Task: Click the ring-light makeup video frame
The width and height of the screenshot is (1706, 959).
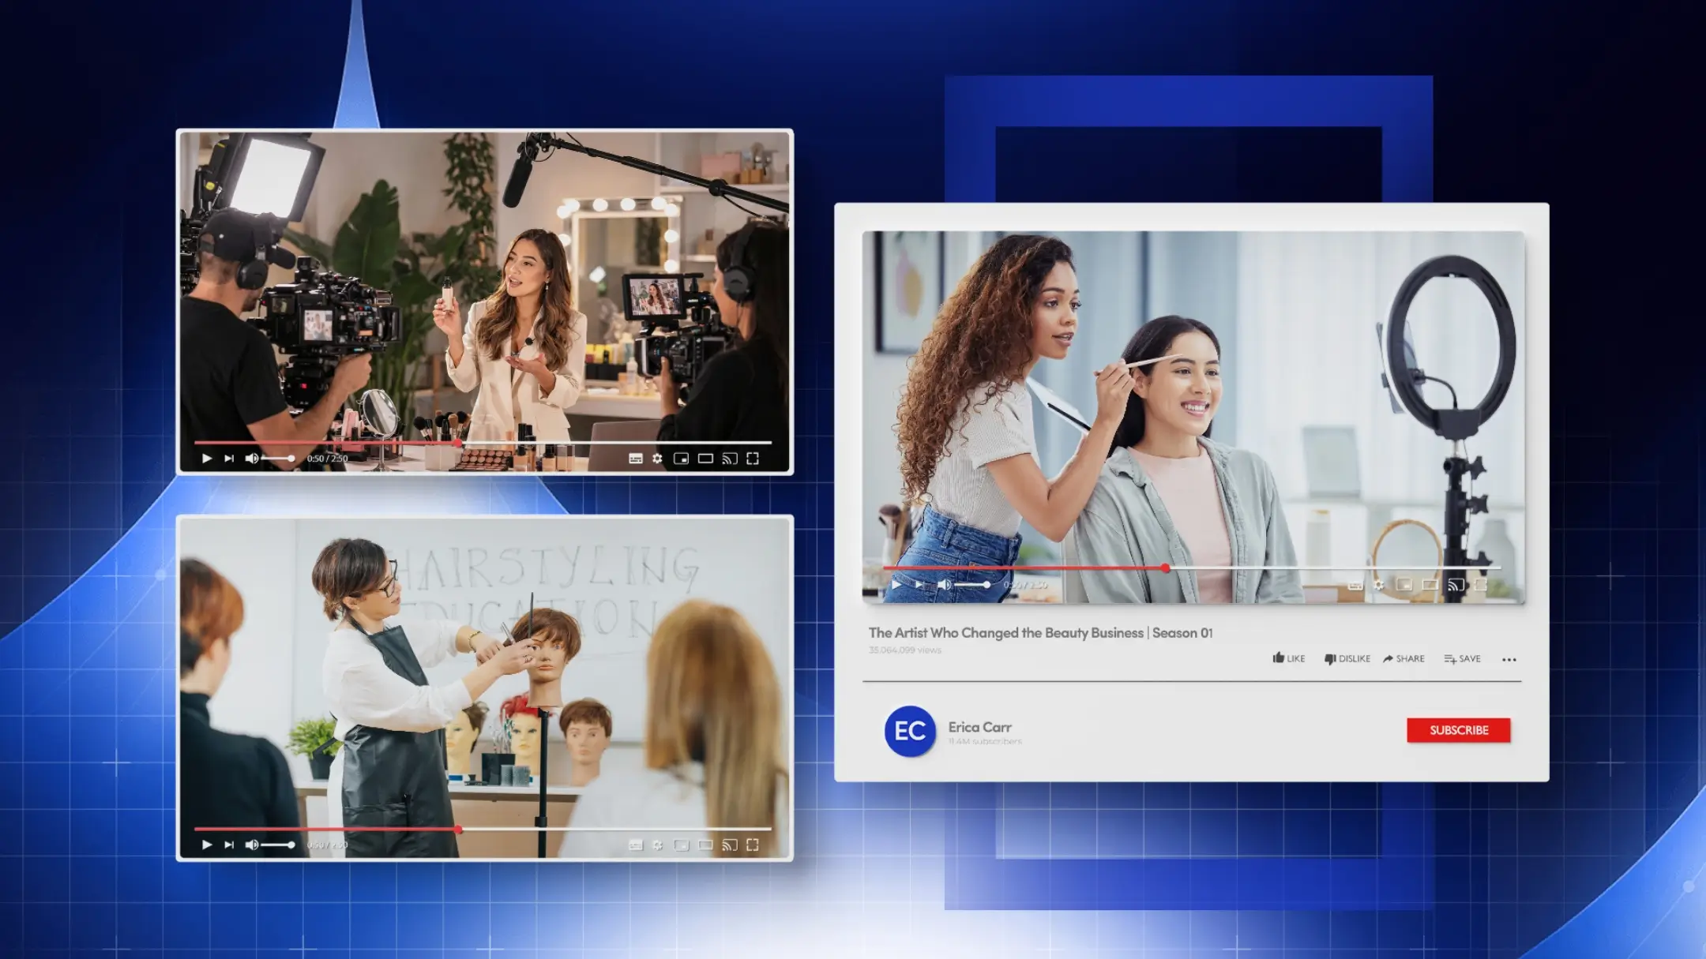Action: point(1193,417)
